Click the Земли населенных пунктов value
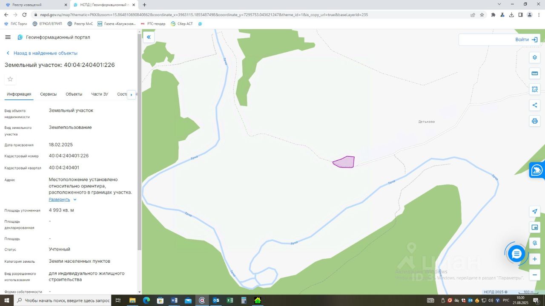This screenshot has width=545, height=306. [80, 261]
